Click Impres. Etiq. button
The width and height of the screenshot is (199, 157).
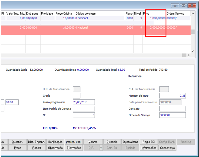point(74,142)
